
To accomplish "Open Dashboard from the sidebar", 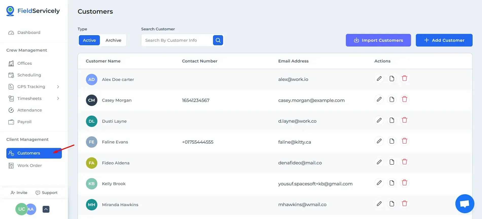I will (29, 33).
